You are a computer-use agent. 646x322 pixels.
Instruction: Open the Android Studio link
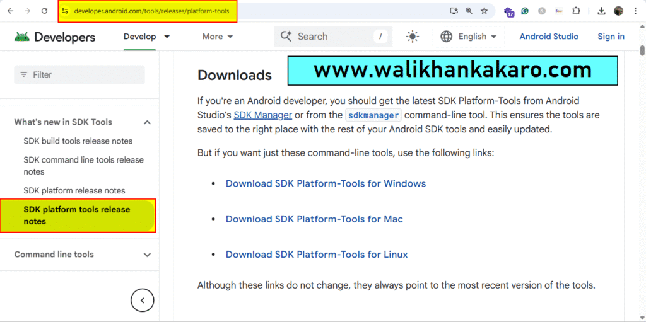tap(549, 37)
